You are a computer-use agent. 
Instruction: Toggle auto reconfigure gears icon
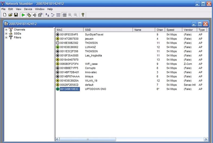29,15
